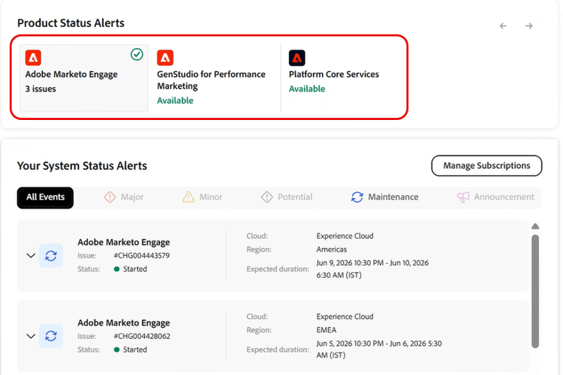The width and height of the screenshot is (563, 375).
Task: Expand the #CHG004428062 alert row chevron
Action: (31, 336)
